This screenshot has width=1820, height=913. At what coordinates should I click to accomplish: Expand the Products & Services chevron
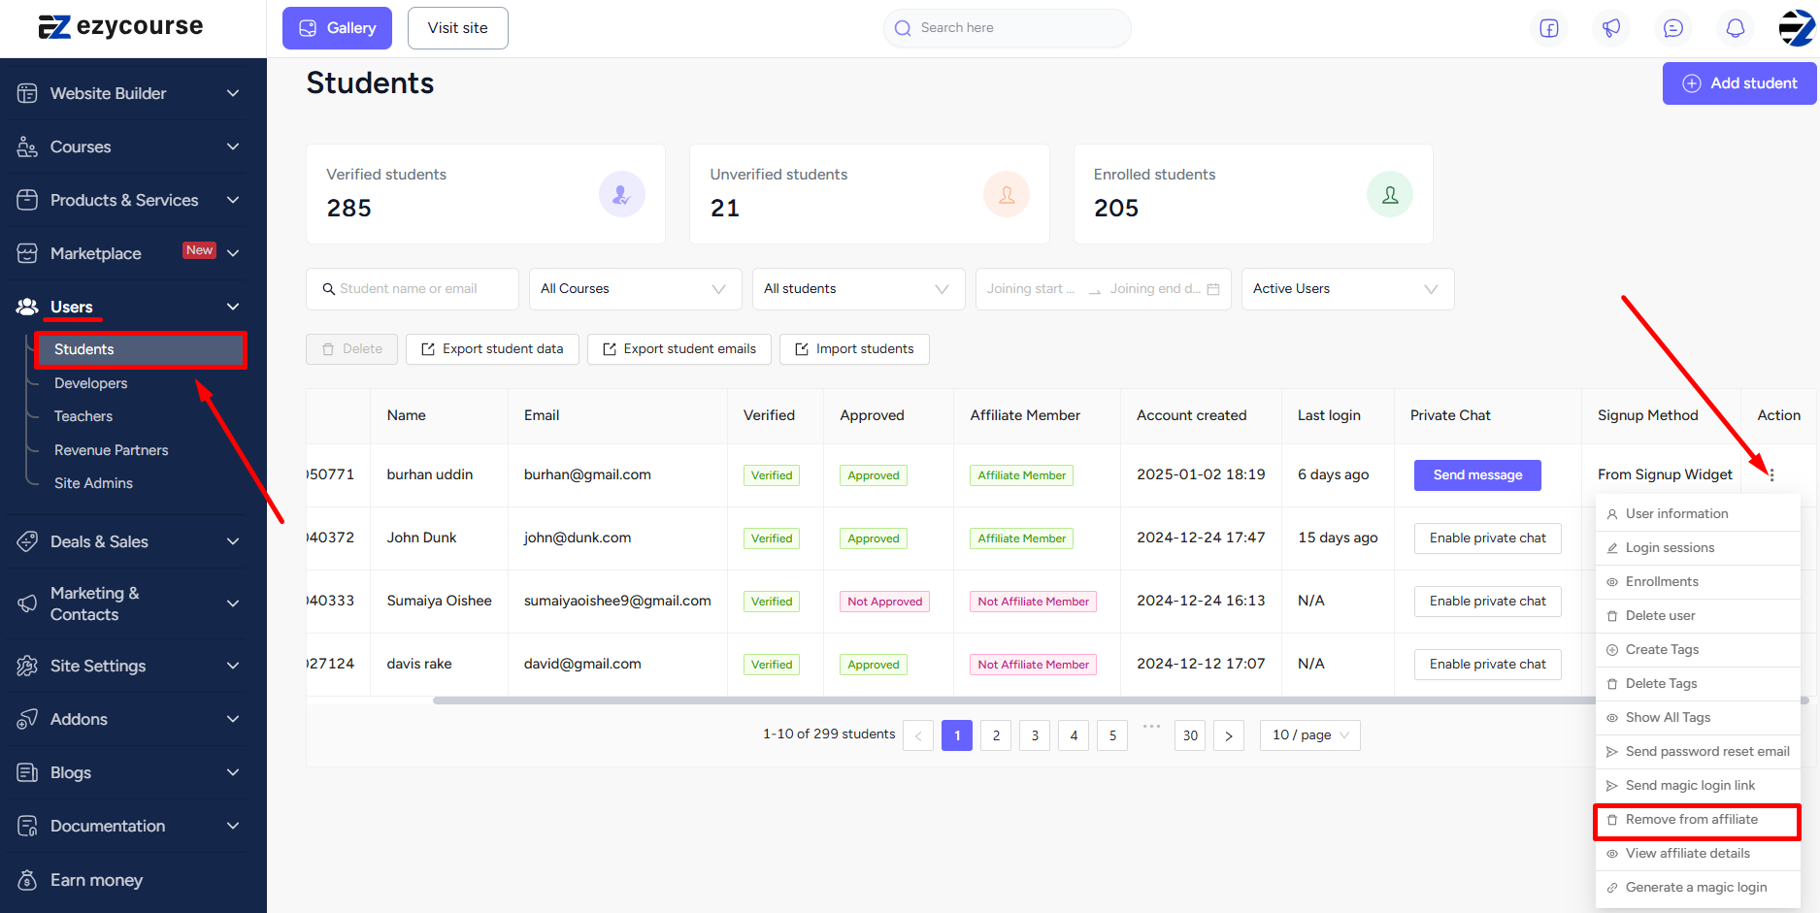[x=233, y=200]
